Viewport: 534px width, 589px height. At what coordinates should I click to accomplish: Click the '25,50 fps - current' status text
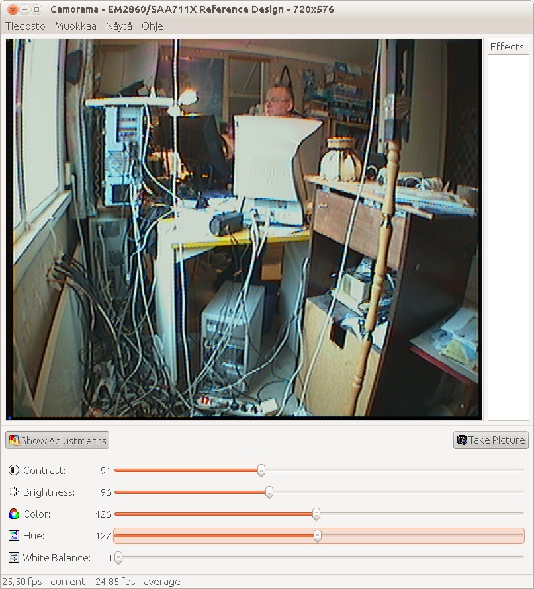click(44, 582)
